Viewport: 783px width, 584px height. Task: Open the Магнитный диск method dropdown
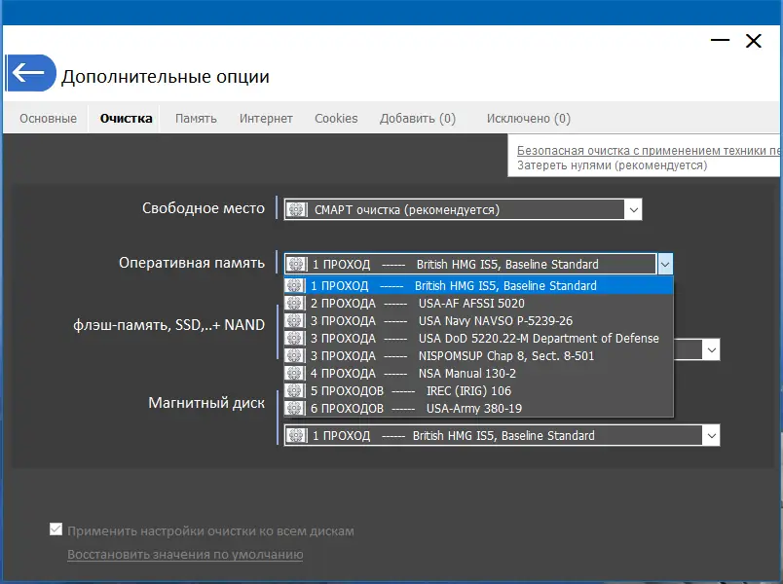pyautogui.click(x=712, y=435)
